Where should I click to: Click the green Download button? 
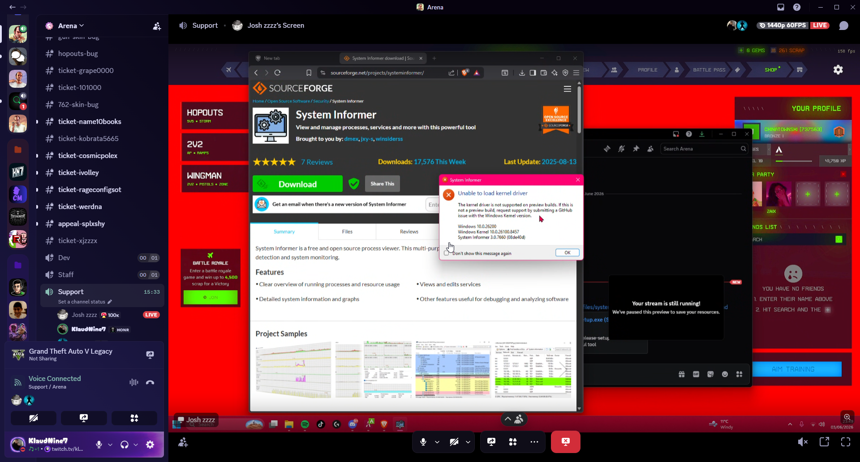click(297, 184)
